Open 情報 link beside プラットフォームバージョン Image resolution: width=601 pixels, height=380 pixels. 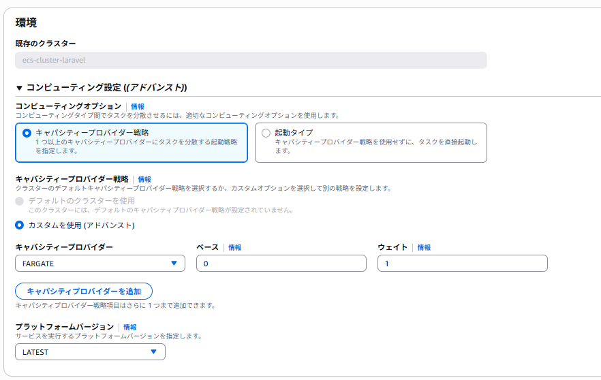[130, 327]
